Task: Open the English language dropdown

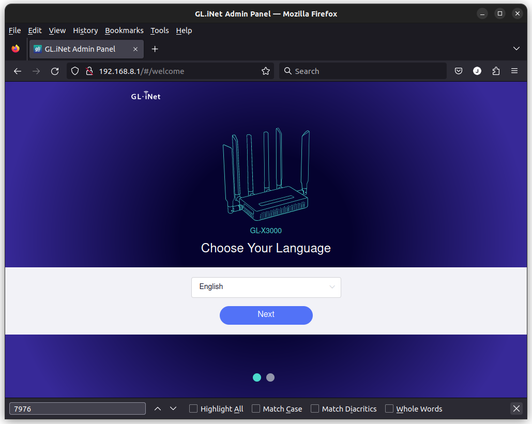Action: tap(266, 287)
